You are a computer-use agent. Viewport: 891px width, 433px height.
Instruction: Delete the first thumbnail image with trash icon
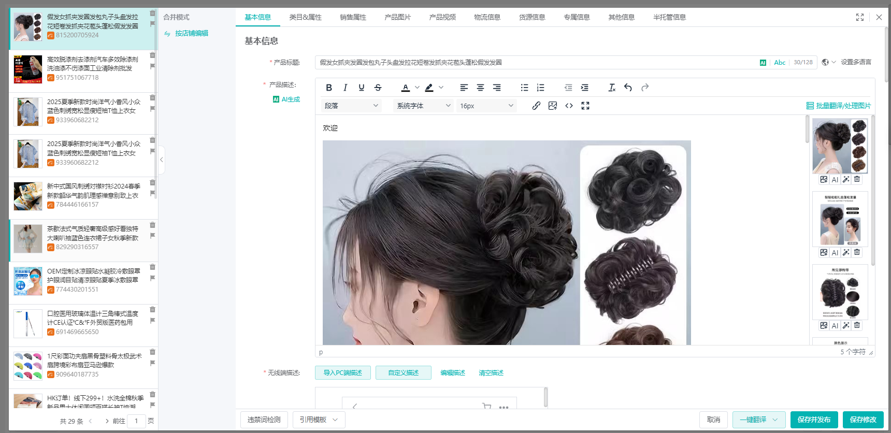(x=857, y=179)
